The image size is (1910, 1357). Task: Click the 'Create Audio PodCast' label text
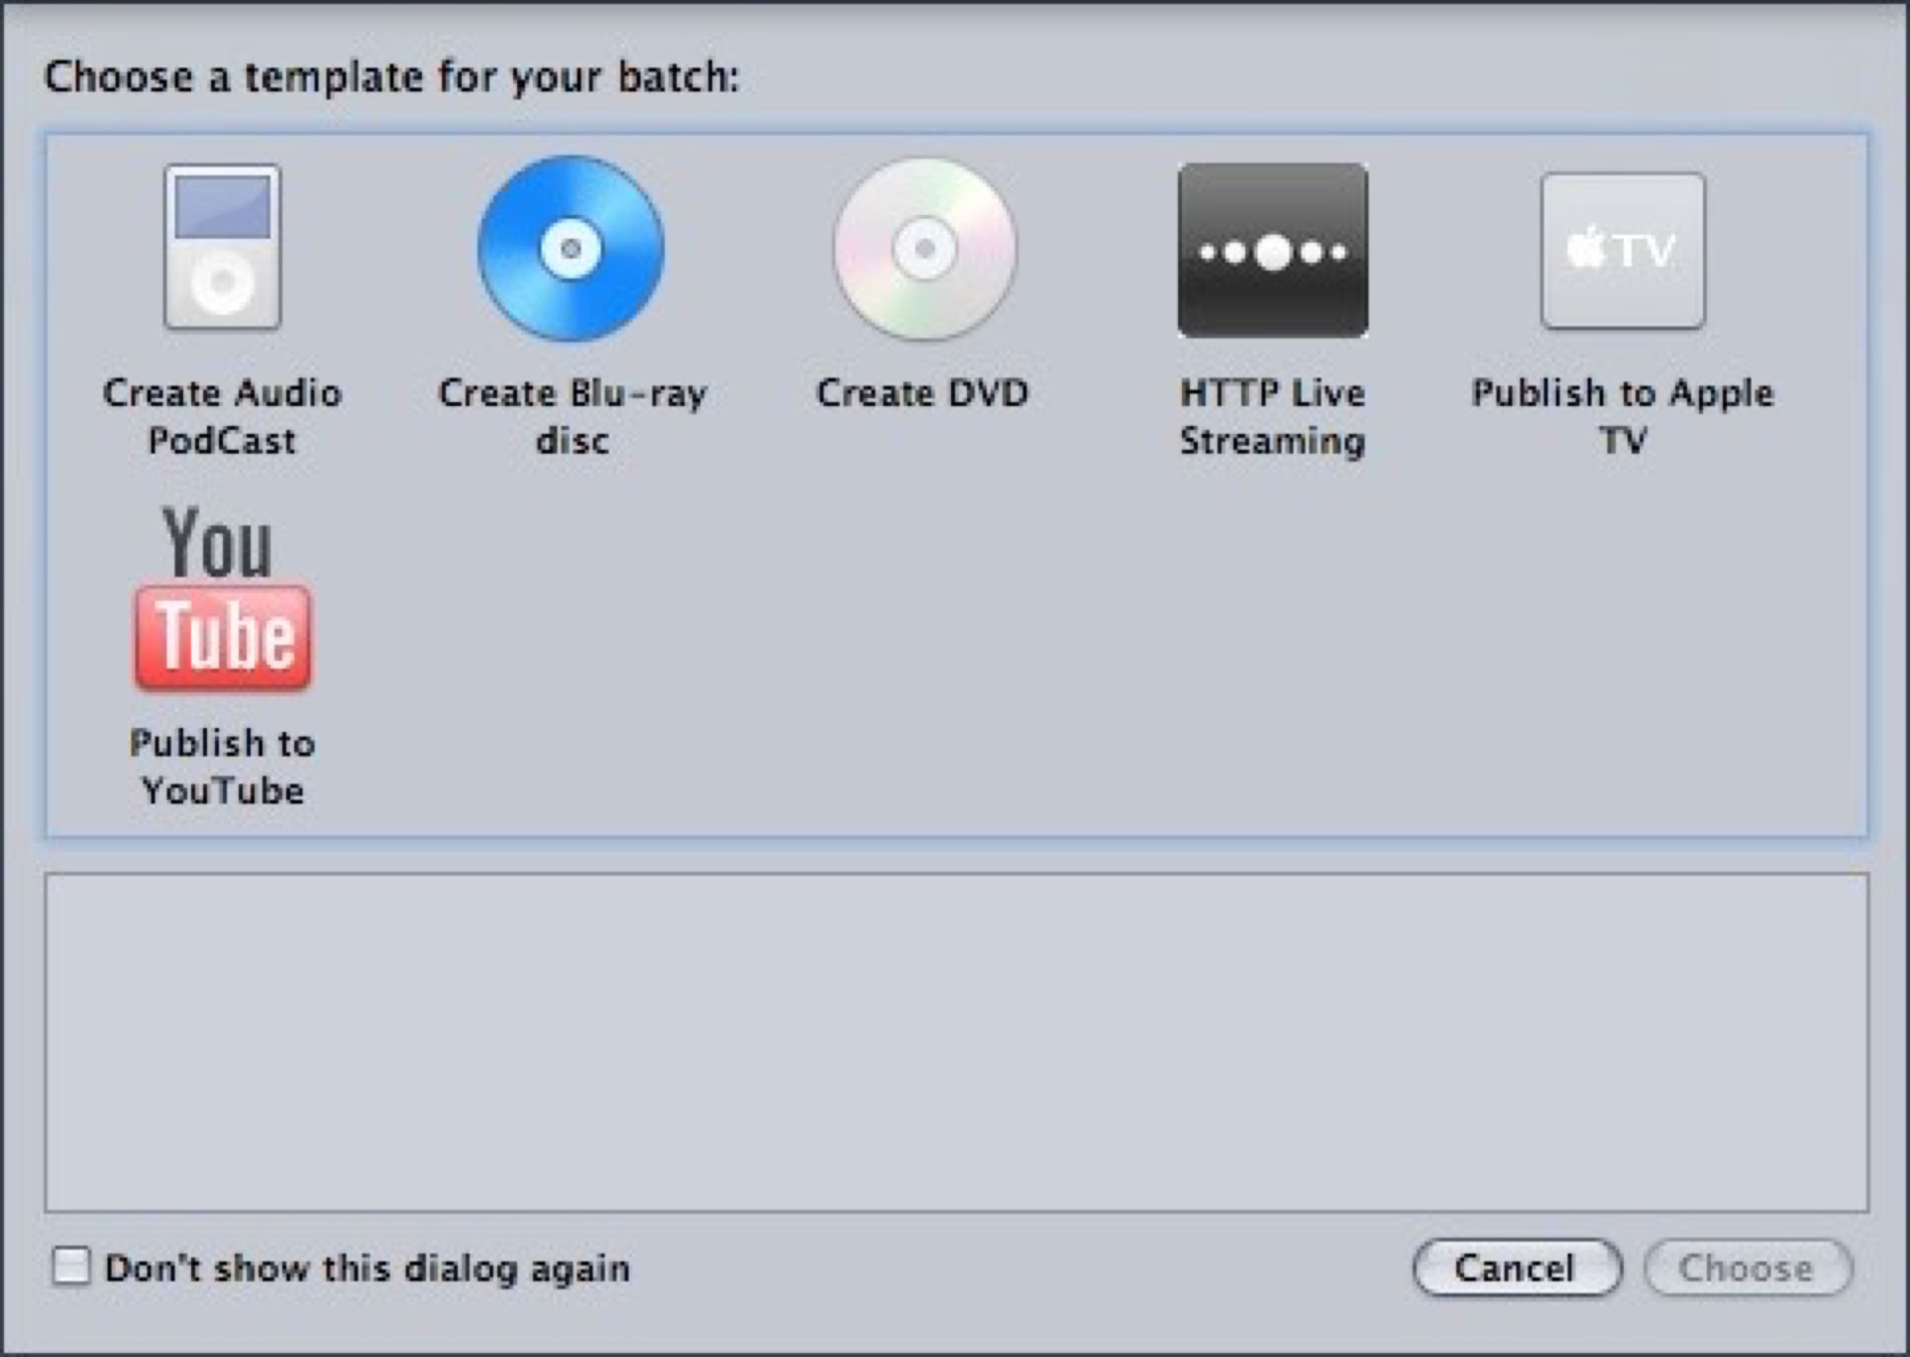[223, 416]
